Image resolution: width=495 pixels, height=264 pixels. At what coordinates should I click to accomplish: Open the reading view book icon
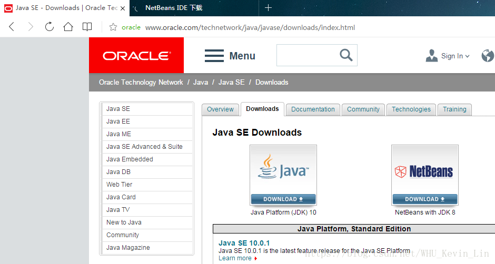tap(87, 27)
